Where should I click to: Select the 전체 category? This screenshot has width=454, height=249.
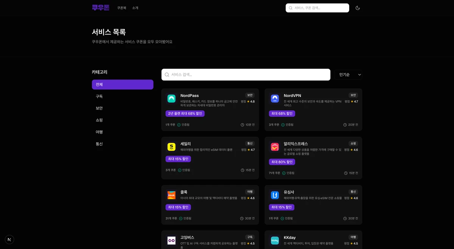click(123, 85)
